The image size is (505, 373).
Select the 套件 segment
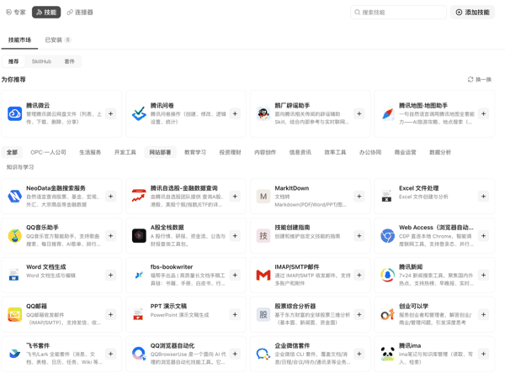(x=70, y=61)
